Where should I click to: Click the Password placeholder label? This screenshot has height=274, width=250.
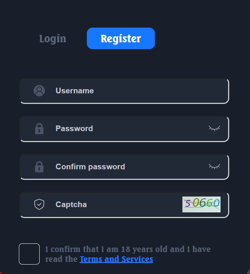(x=74, y=128)
